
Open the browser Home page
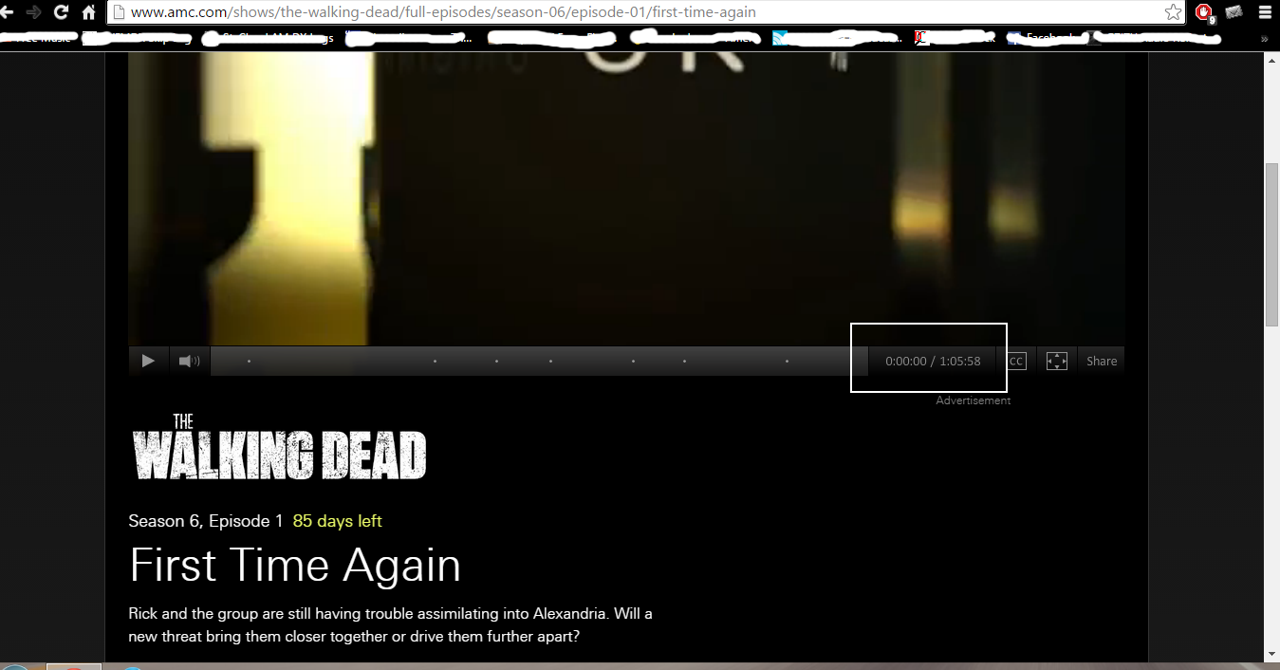[89, 12]
